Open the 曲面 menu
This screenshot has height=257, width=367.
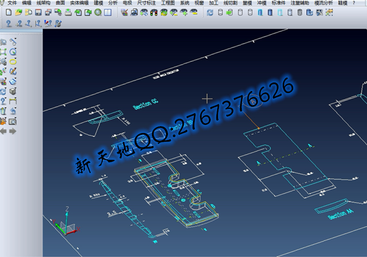coord(60,3)
